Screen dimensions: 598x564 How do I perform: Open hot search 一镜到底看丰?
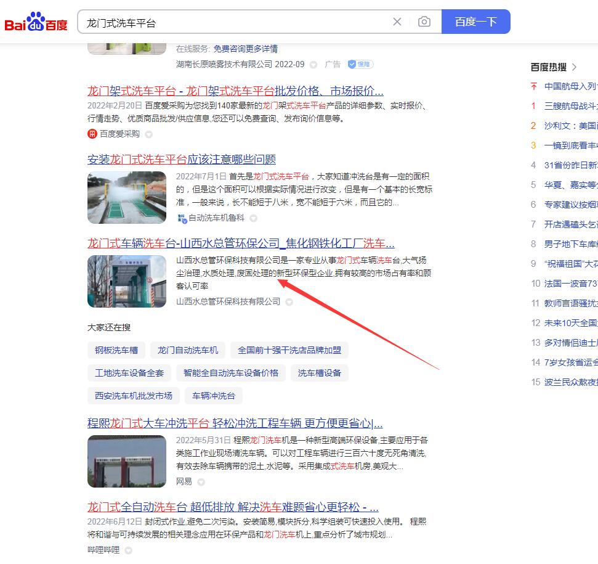pos(571,145)
